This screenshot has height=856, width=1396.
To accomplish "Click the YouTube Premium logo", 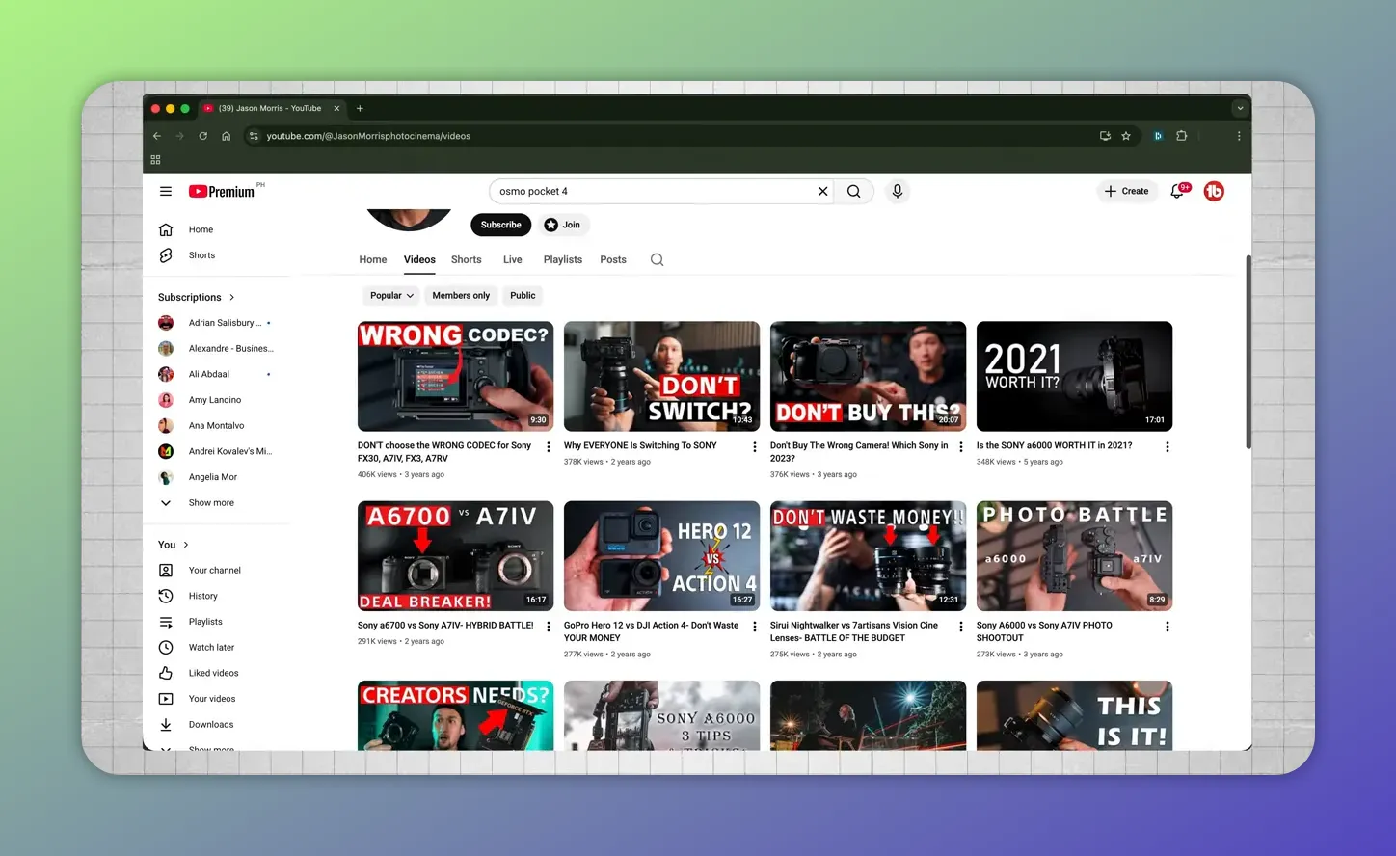I will point(223,191).
